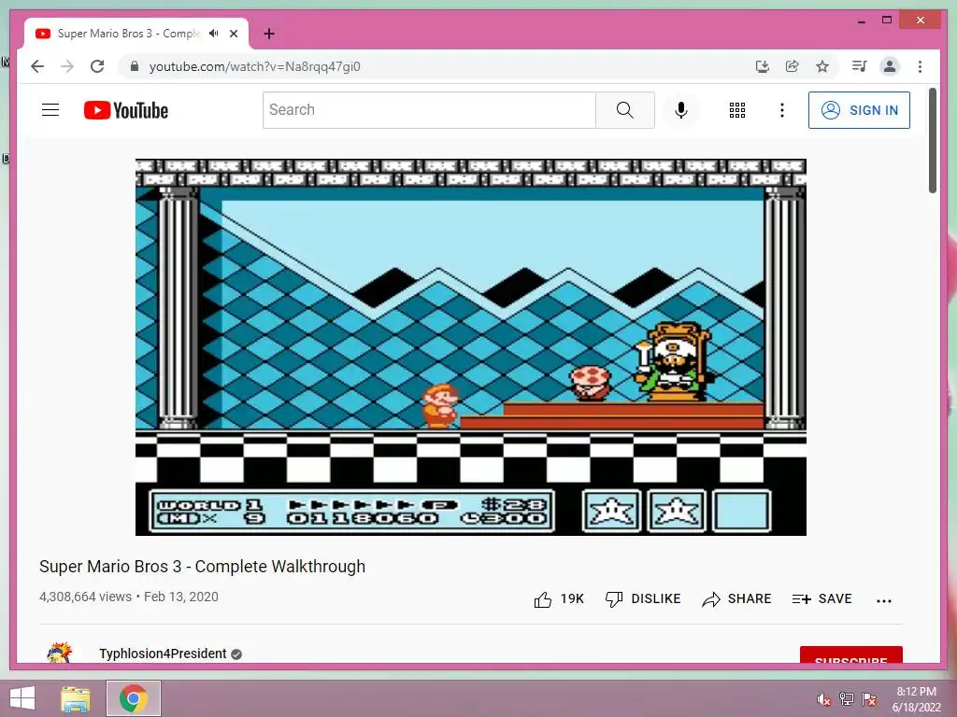
Task: Click the address bar URL
Action: (x=254, y=66)
